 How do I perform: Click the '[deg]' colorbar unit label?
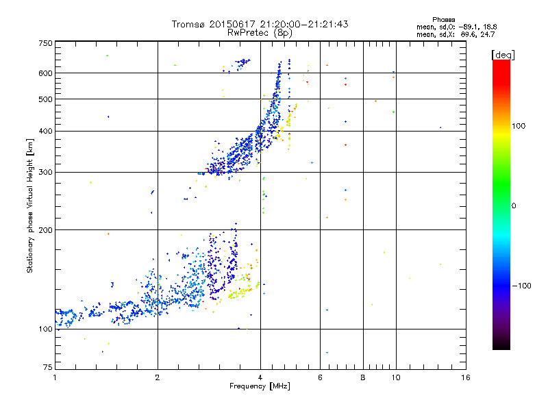click(503, 55)
